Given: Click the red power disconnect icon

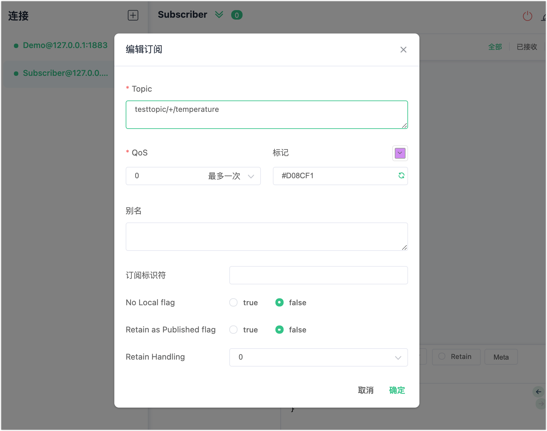Looking at the screenshot, I should (x=527, y=16).
